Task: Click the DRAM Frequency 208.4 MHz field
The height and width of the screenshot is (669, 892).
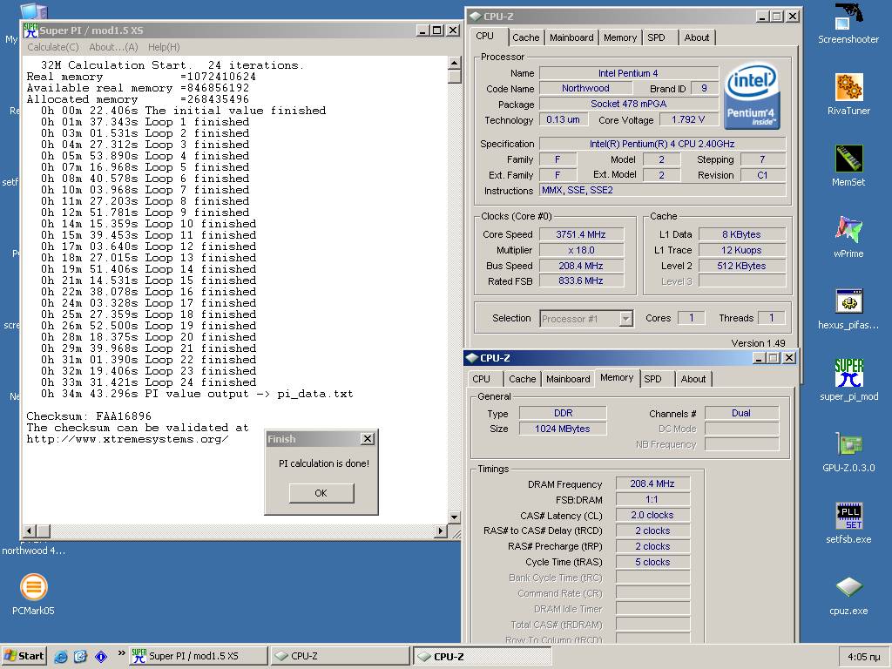Action: point(652,483)
